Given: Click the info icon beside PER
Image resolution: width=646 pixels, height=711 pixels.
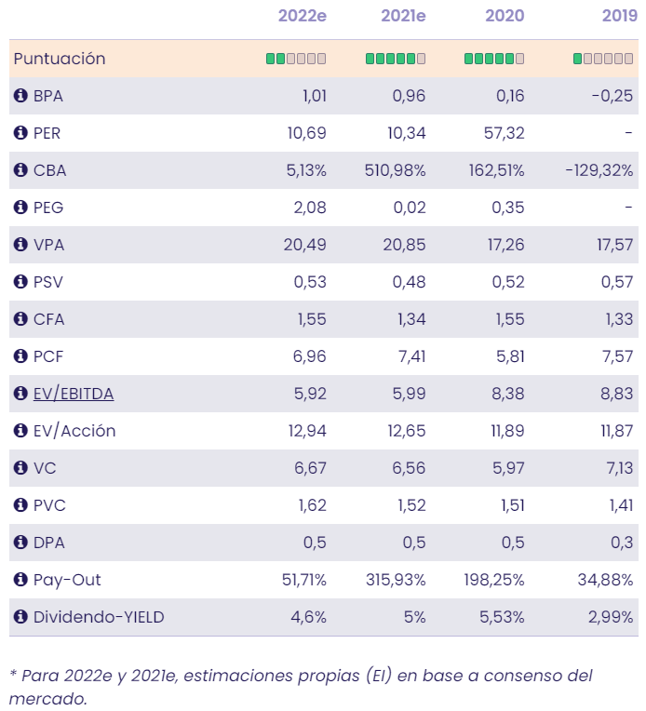Looking at the screenshot, I should click(x=20, y=133).
